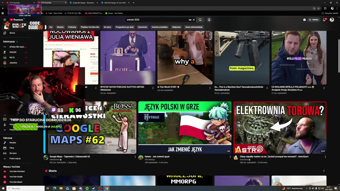Open YouTube notifications bell
Viewport: 340px width, 191px height.
[x=324, y=20]
